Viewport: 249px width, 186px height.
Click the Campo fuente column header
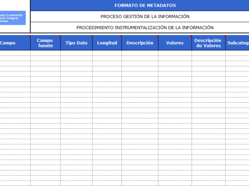coord(45,43)
